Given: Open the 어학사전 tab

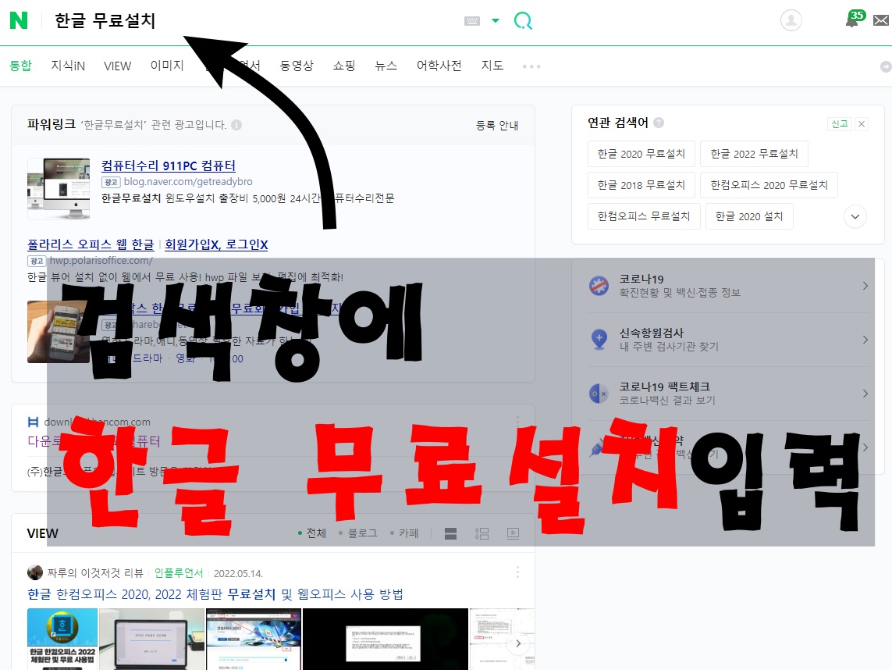Looking at the screenshot, I should point(439,66).
